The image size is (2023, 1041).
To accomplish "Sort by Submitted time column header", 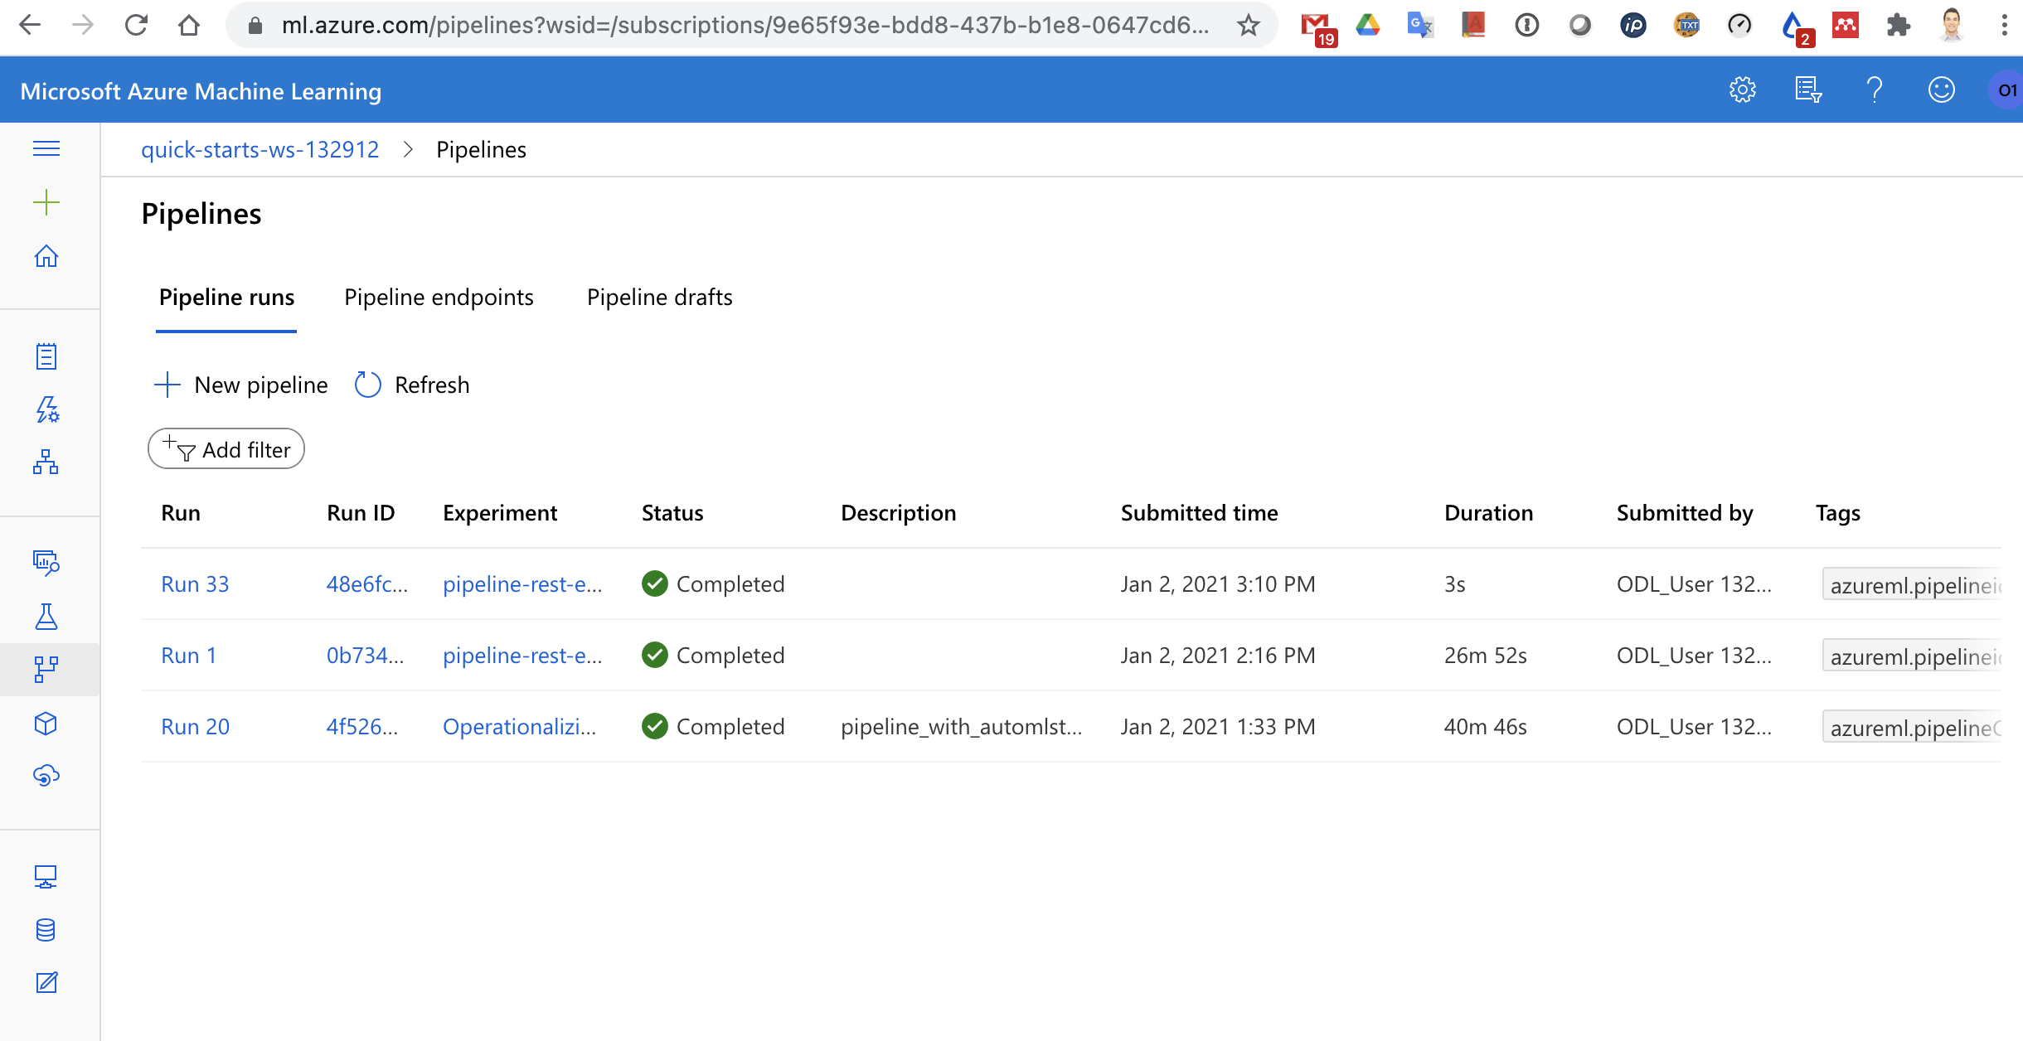I will tap(1199, 513).
